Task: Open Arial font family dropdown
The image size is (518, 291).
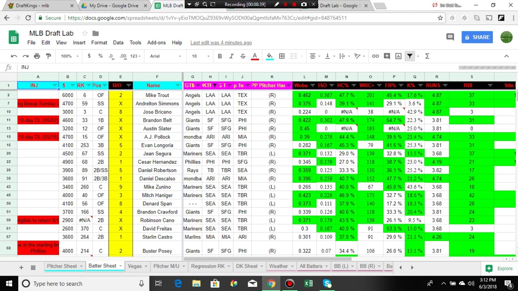Action: click(166, 56)
